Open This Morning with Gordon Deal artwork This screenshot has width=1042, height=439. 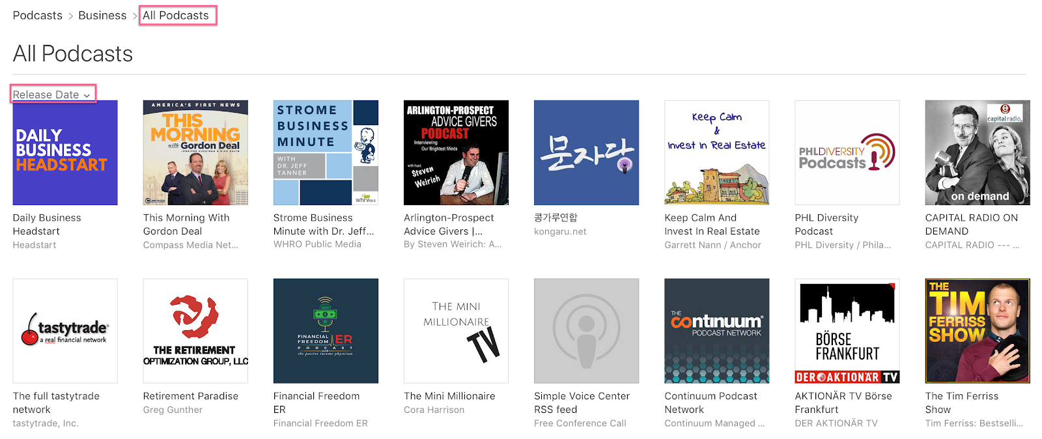click(195, 152)
